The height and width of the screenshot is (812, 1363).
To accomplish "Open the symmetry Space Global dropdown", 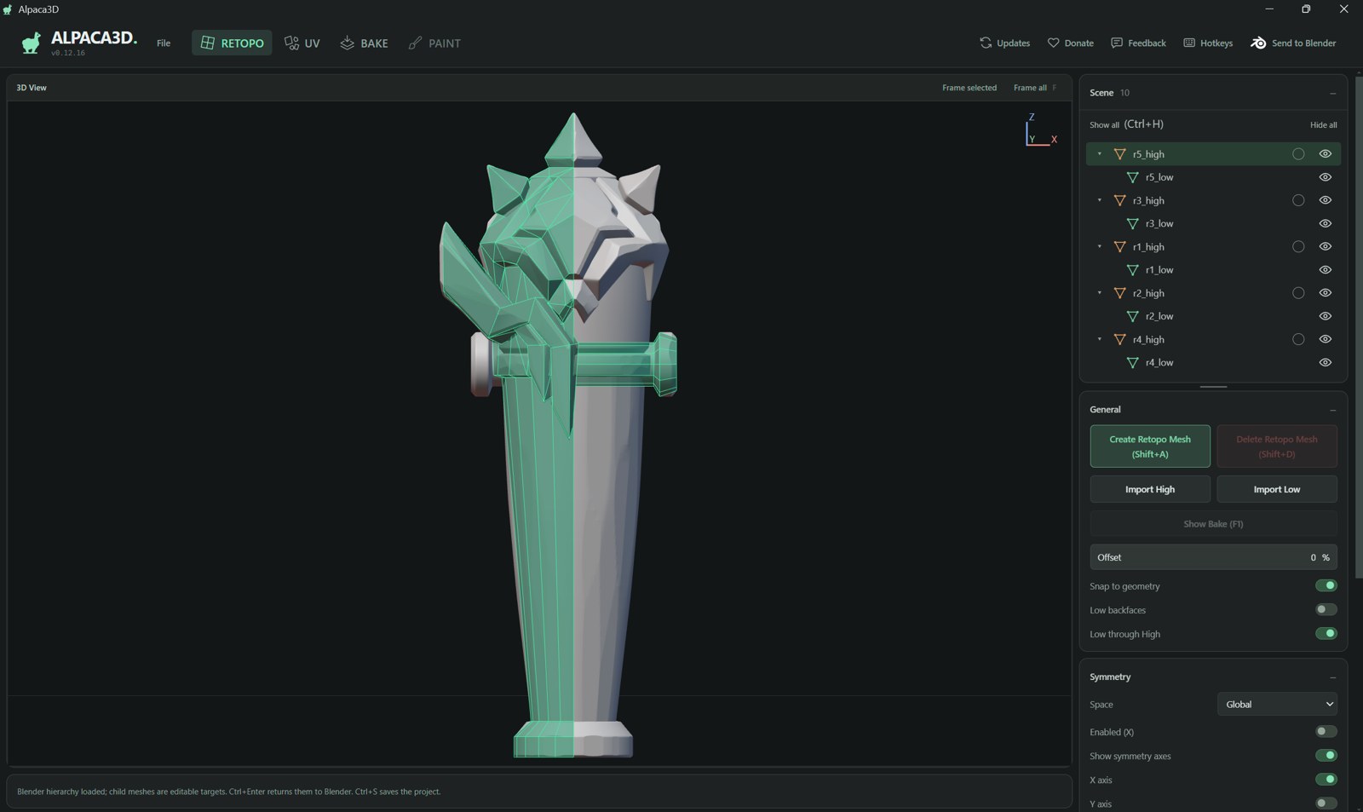I will click(x=1277, y=704).
